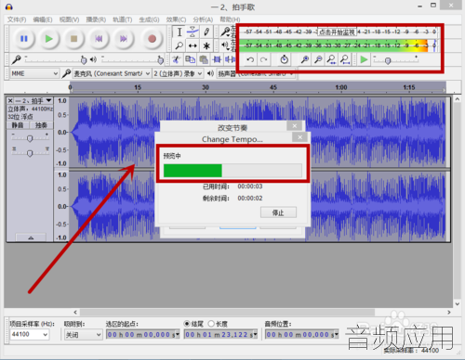
Task: Click the Pause transport button
Action: point(24,39)
